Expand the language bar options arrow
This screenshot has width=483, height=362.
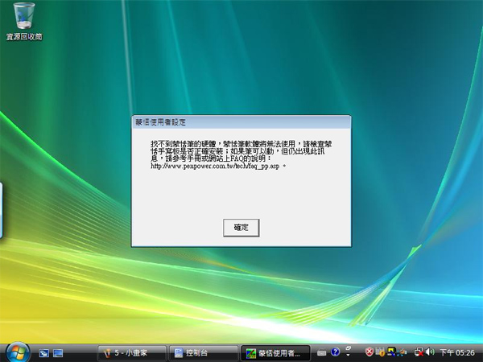click(348, 356)
